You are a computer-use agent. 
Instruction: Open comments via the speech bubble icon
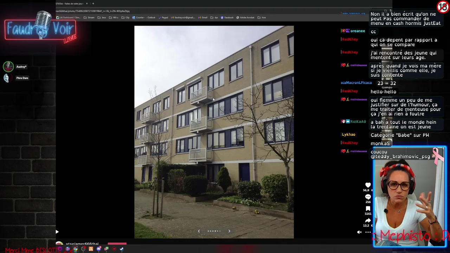click(x=368, y=197)
